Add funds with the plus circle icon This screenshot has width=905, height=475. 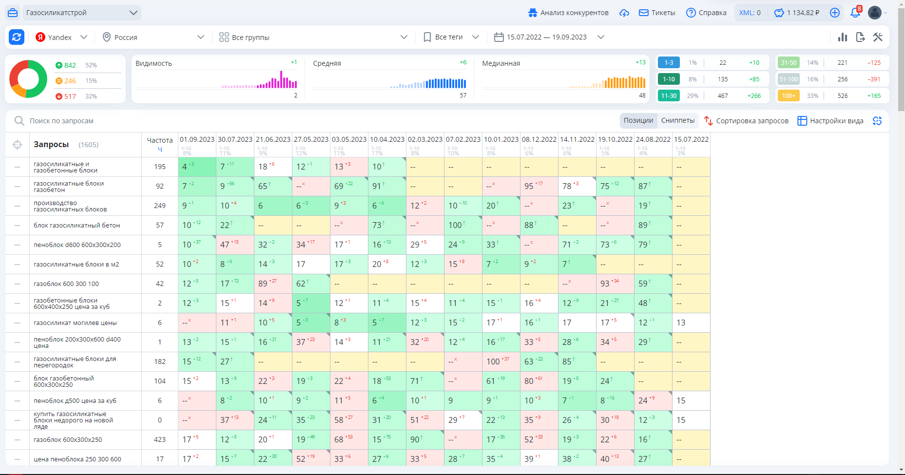[835, 13]
